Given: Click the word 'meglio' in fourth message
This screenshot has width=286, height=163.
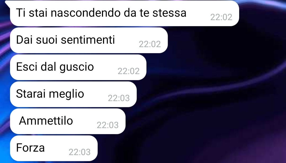Looking at the screenshot, I should [66, 94].
